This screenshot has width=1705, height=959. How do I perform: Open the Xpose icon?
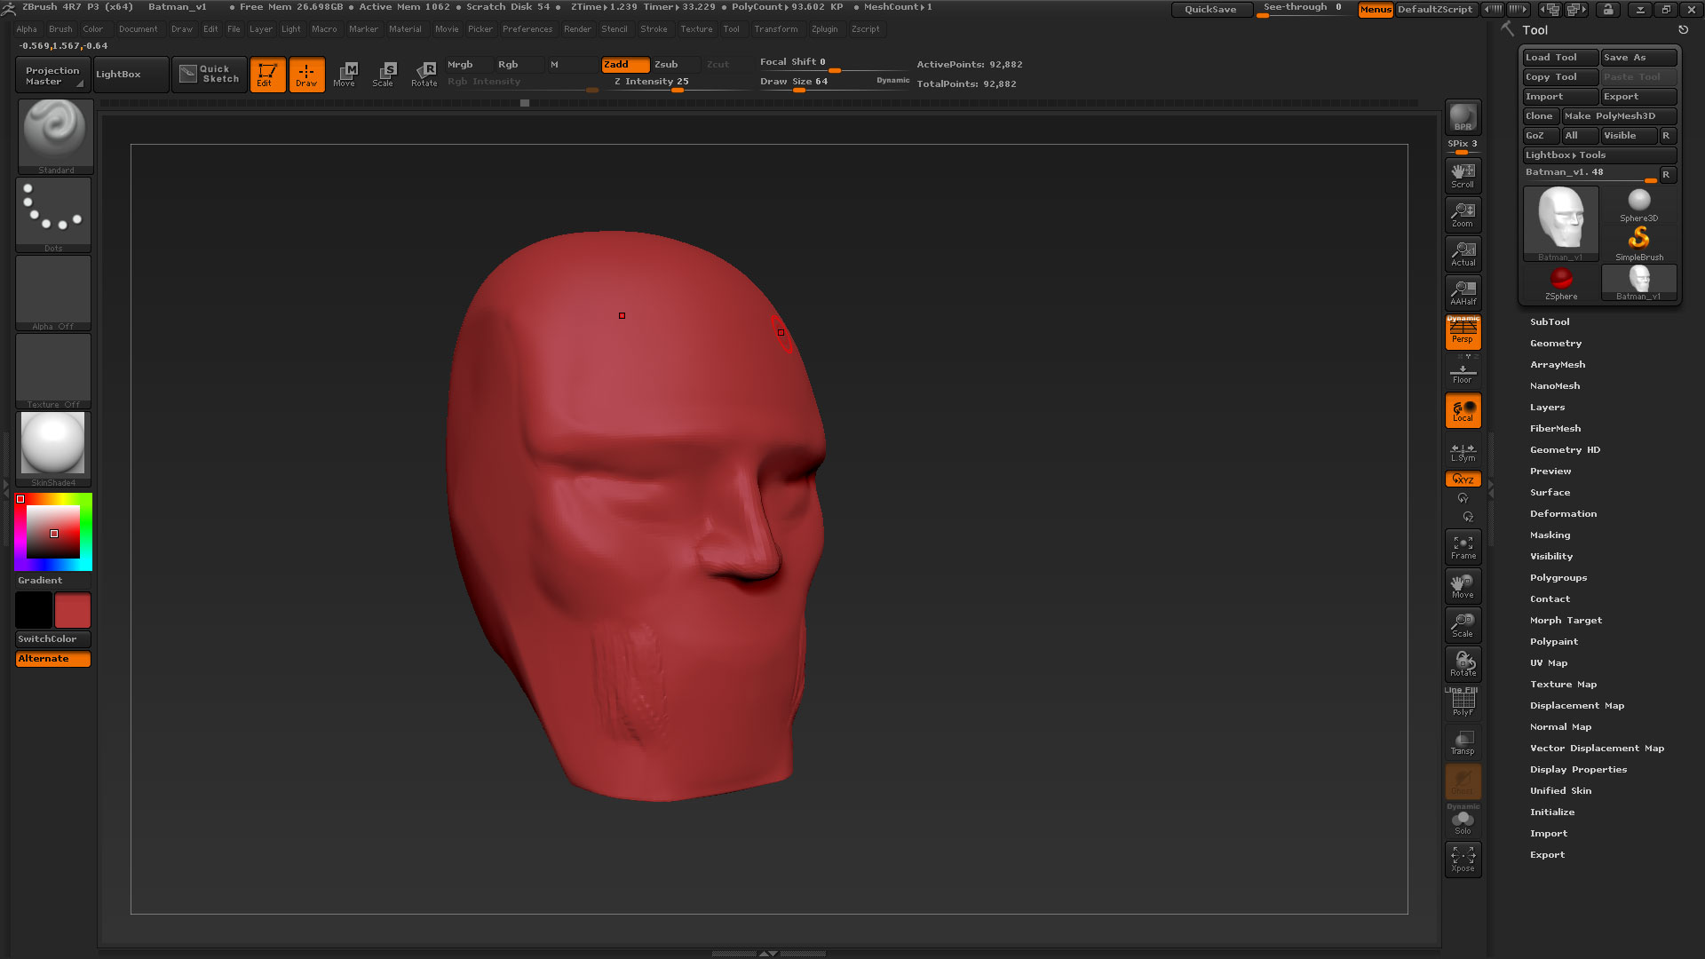[x=1463, y=860]
